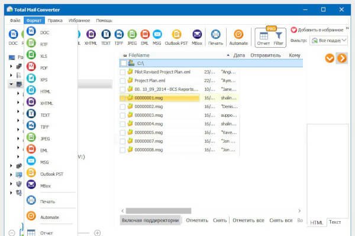Click zoom in plus button
Image resolution: width=355 pixels, height=236 pixels.
pyautogui.click(x=98, y=232)
